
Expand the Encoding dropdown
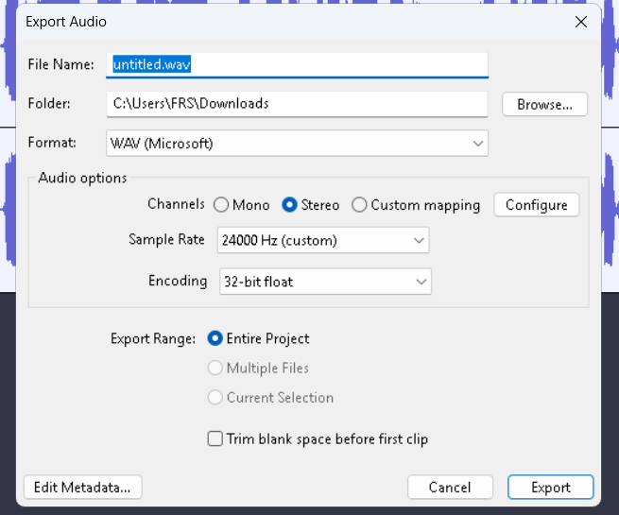click(325, 282)
